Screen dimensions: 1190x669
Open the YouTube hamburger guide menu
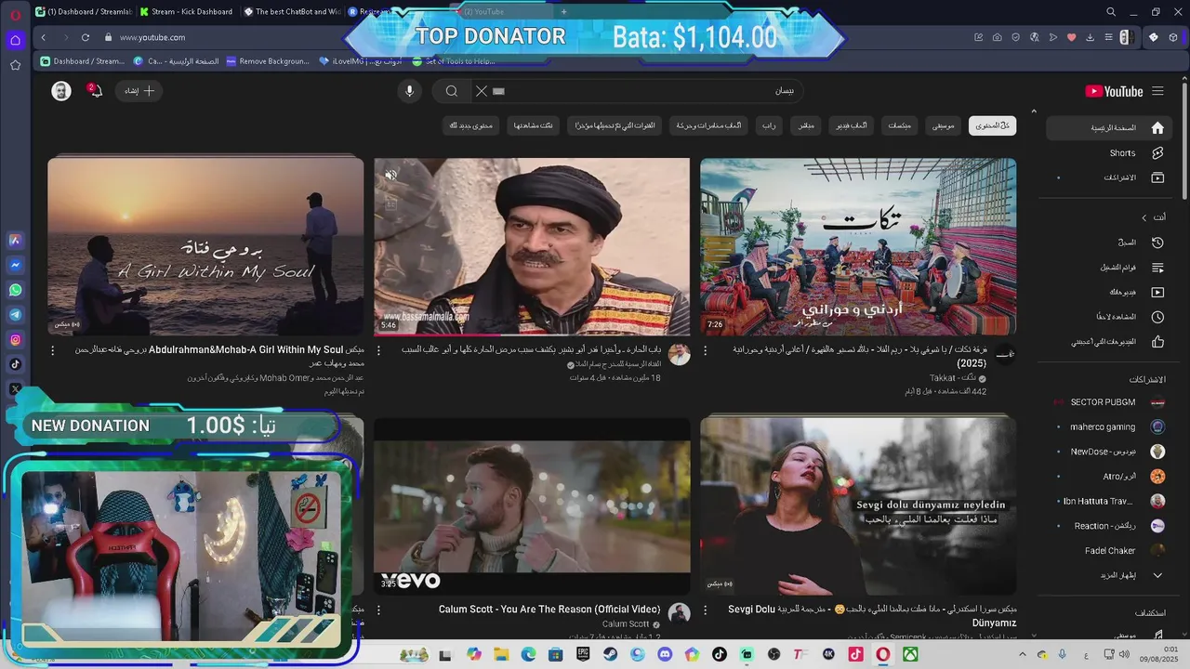(x=1157, y=91)
